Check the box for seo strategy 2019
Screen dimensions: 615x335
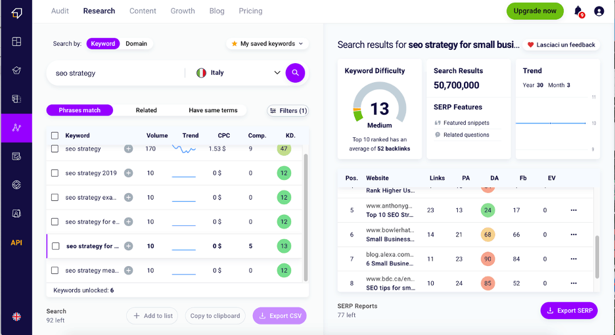(x=55, y=173)
